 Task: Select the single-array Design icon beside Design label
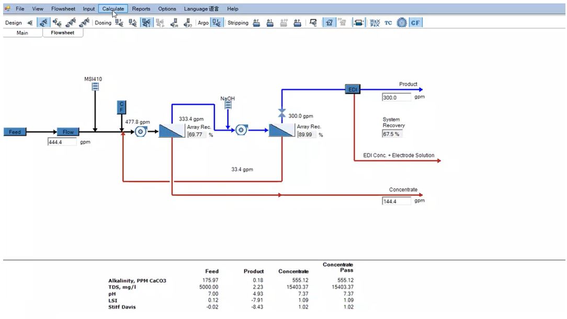pos(30,23)
